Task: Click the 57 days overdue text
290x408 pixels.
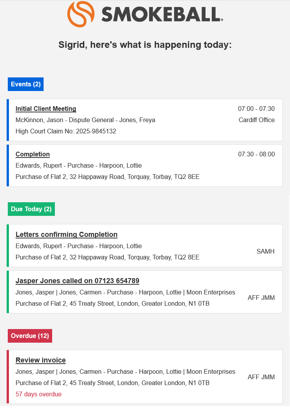Action: coord(39,394)
